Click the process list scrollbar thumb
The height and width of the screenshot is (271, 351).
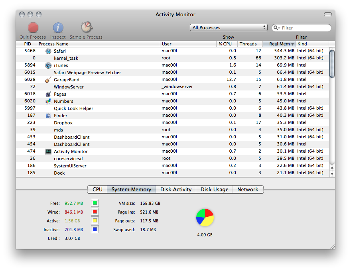point(332,64)
